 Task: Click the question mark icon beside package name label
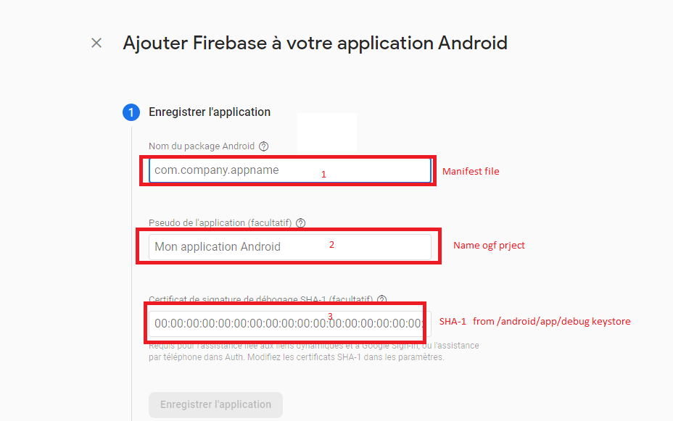(x=263, y=146)
